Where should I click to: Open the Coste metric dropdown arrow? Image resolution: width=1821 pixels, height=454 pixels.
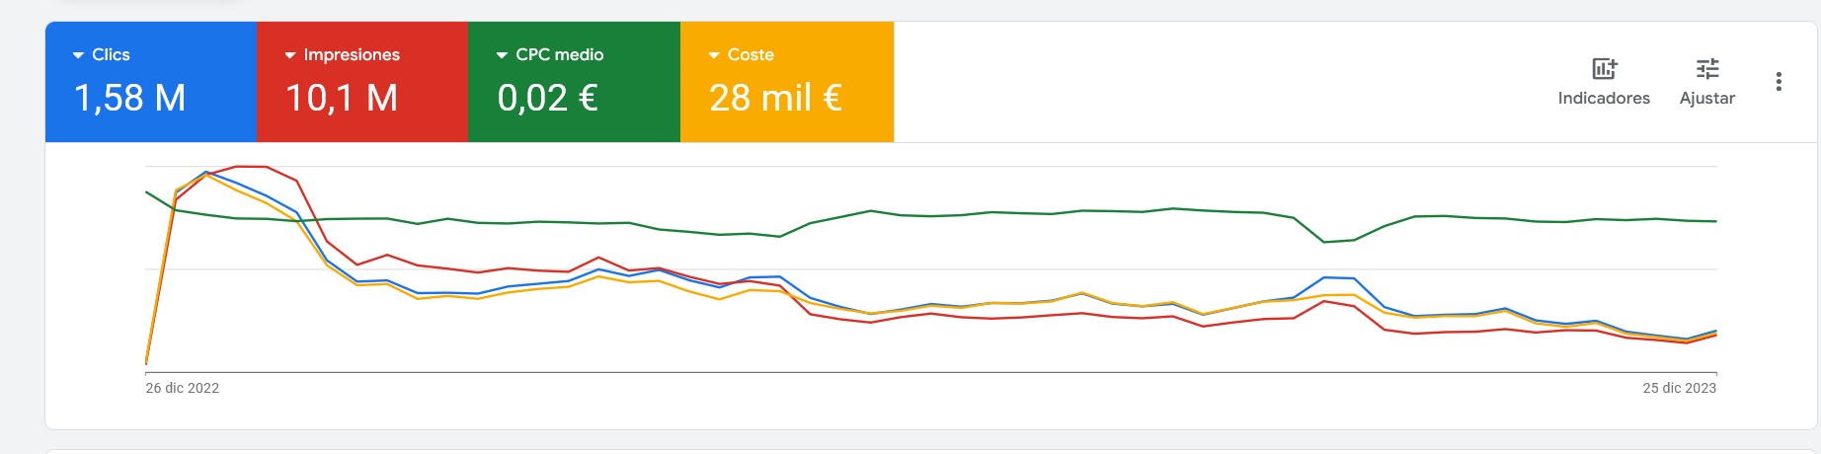tap(714, 55)
